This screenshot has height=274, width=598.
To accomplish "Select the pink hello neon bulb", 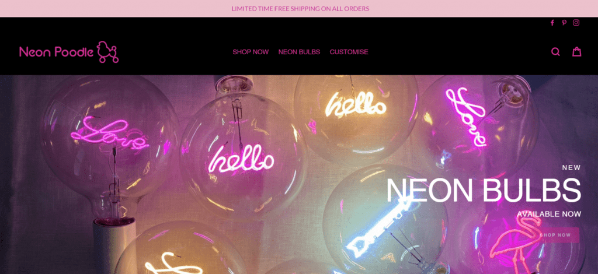I will click(242, 154).
